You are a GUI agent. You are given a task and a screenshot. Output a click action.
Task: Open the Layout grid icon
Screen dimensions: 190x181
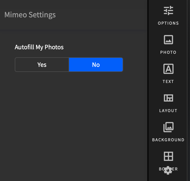(x=168, y=98)
